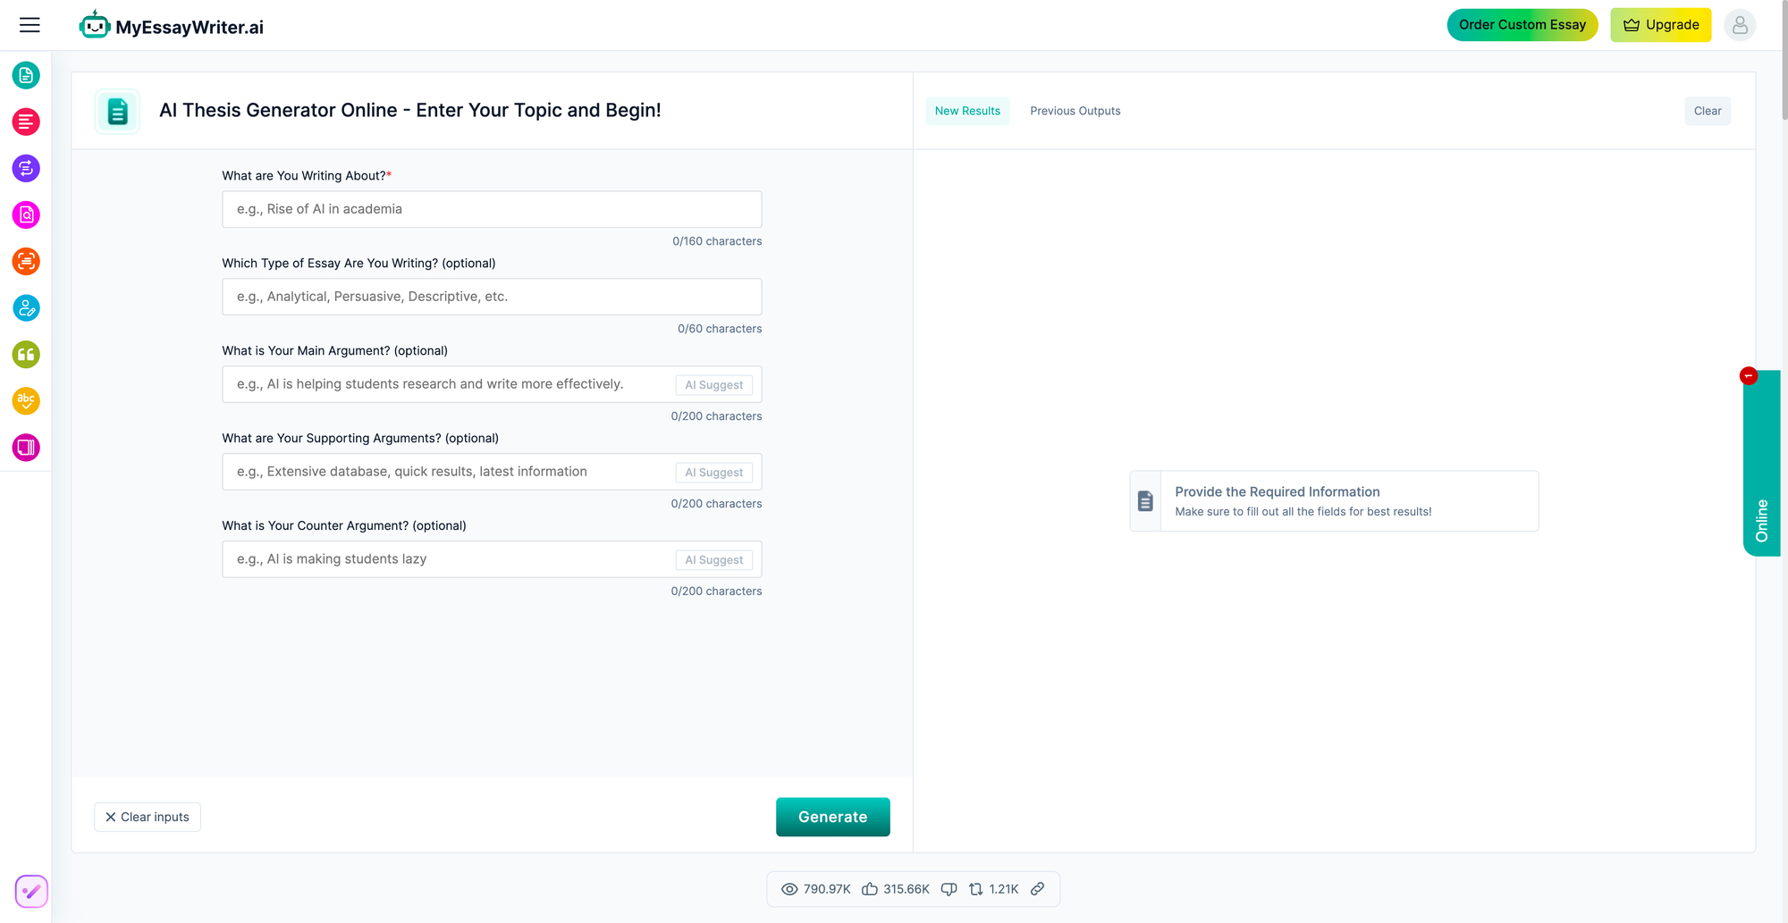
Task: Click the yellow Upgrade button
Action: click(x=1660, y=24)
